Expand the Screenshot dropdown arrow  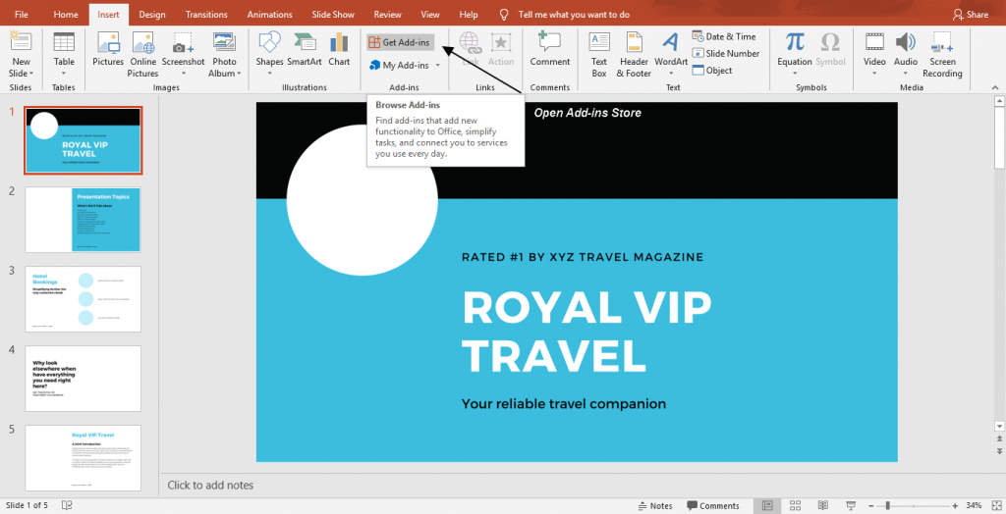click(x=183, y=73)
